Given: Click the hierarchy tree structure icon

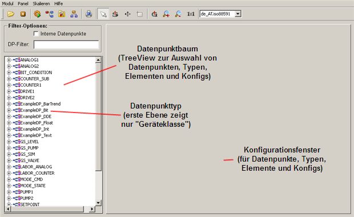Looking at the screenshot, I should click(x=74, y=14).
